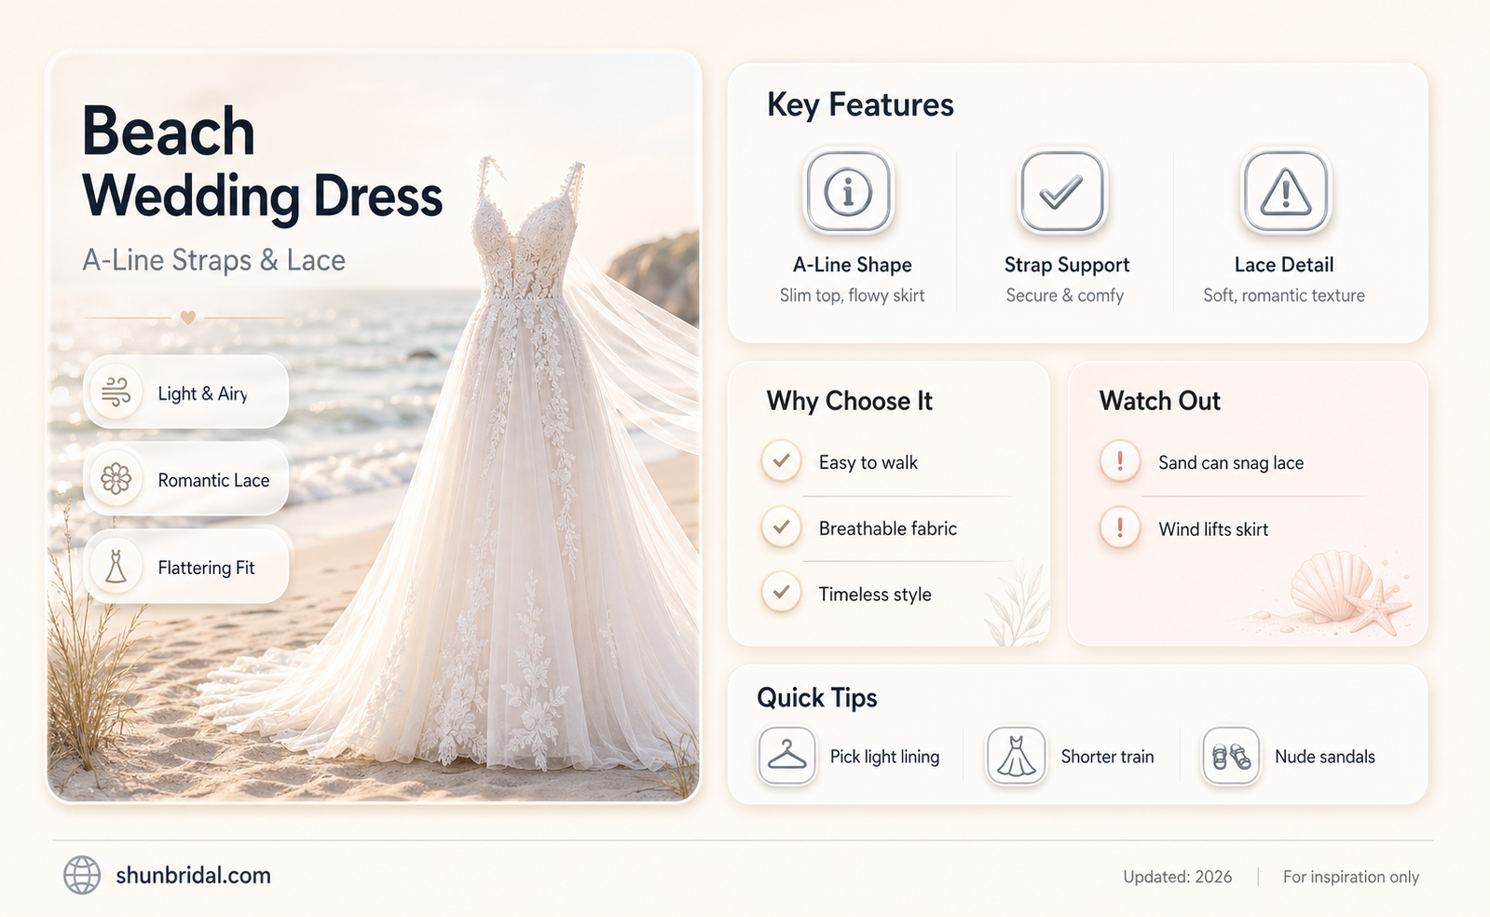1490x917 pixels.
Task: Click the Nude sandals text
Action: click(x=1324, y=757)
